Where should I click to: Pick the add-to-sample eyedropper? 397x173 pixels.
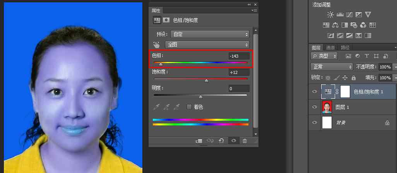click(x=166, y=107)
